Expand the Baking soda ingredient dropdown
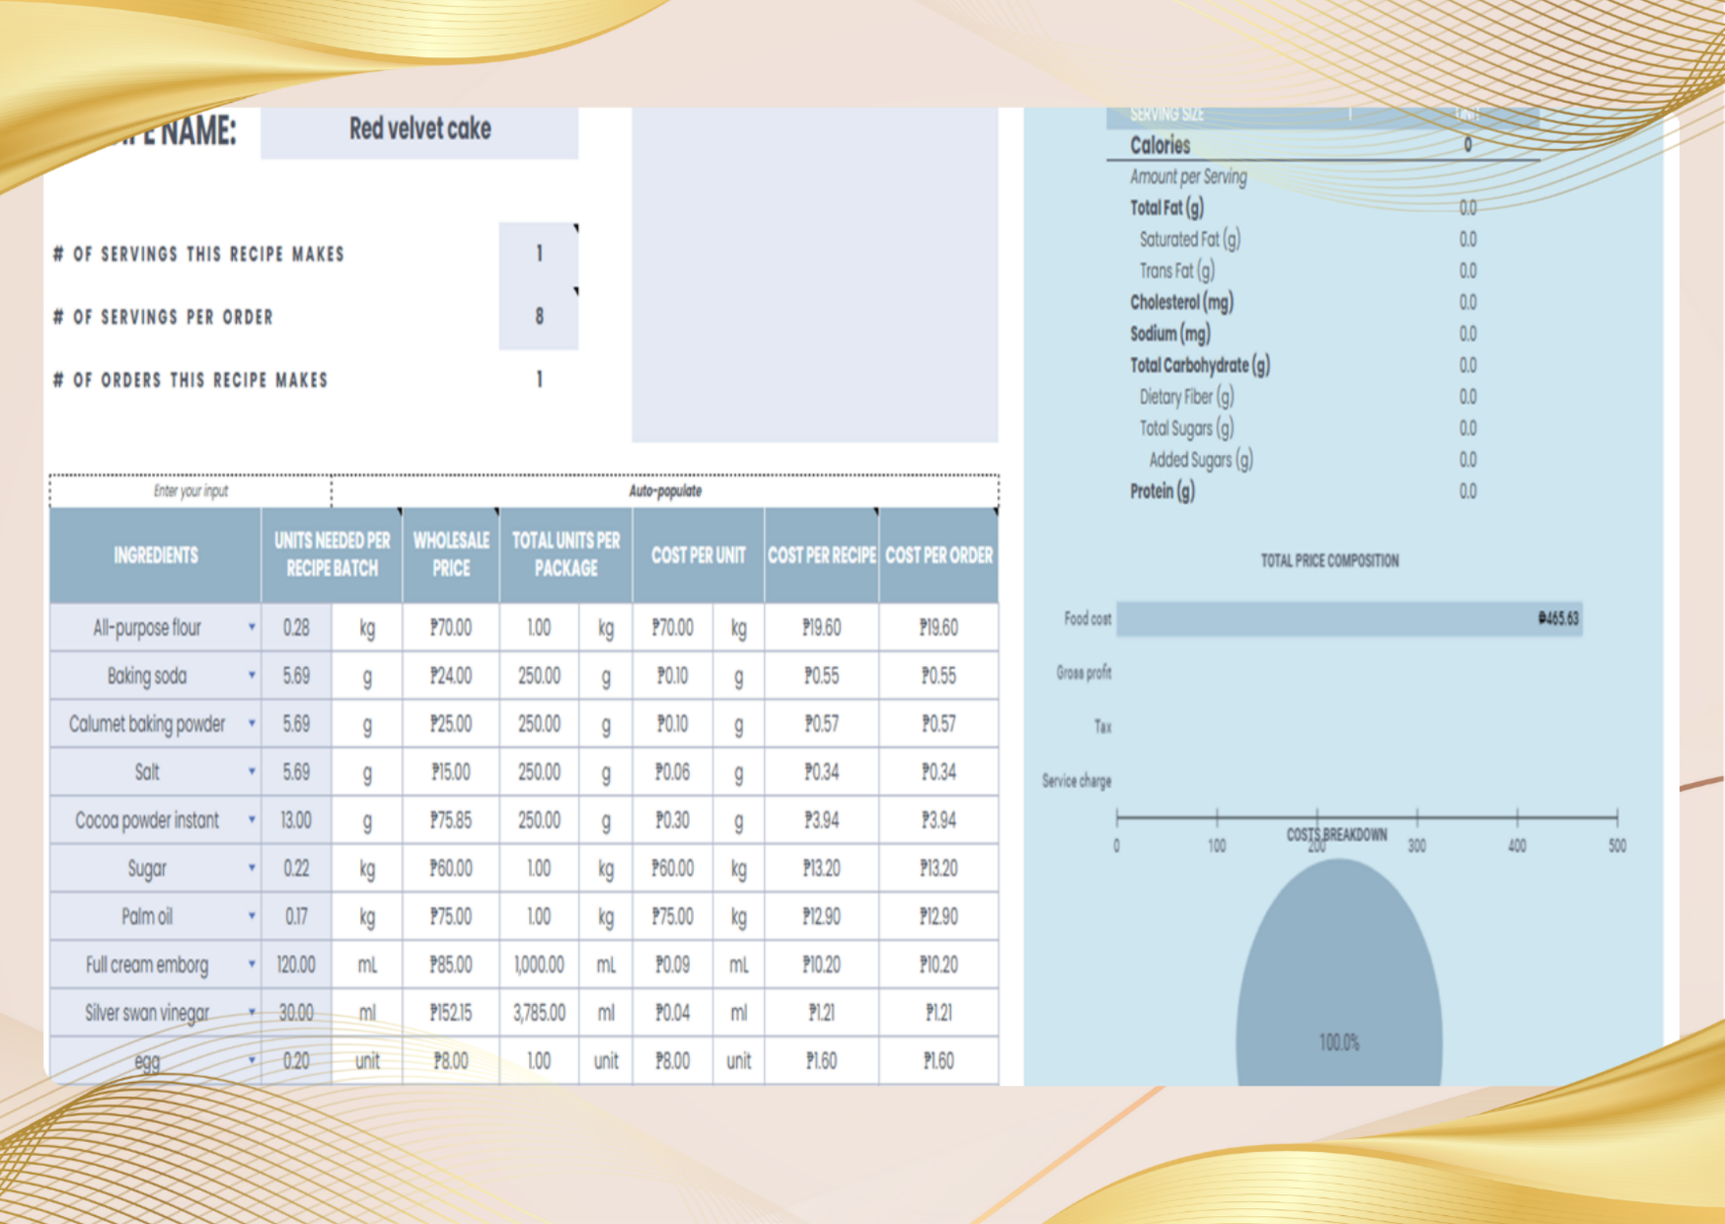The width and height of the screenshot is (1725, 1224). (252, 676)
